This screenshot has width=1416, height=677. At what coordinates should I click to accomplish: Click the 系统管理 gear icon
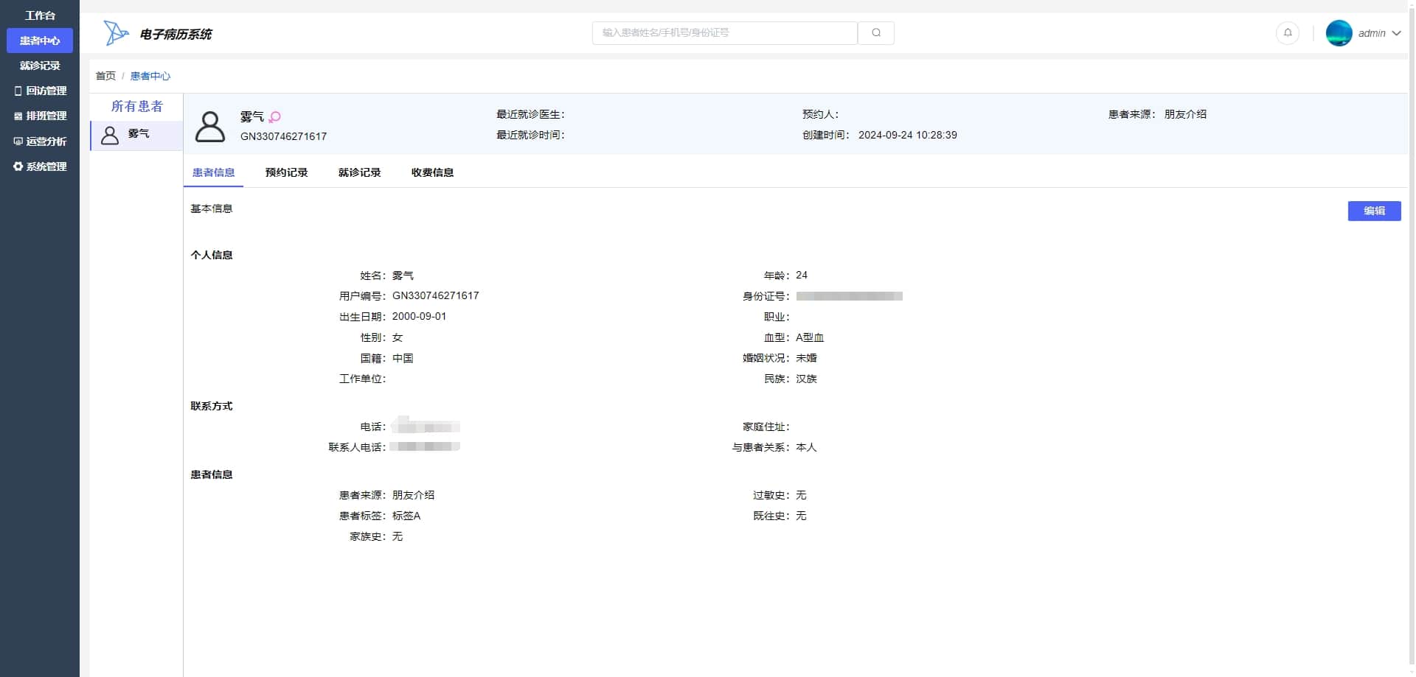pyautogui.click(x=18, y=166)
